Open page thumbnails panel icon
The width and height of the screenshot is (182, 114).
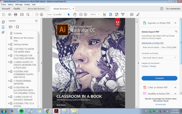3,22
